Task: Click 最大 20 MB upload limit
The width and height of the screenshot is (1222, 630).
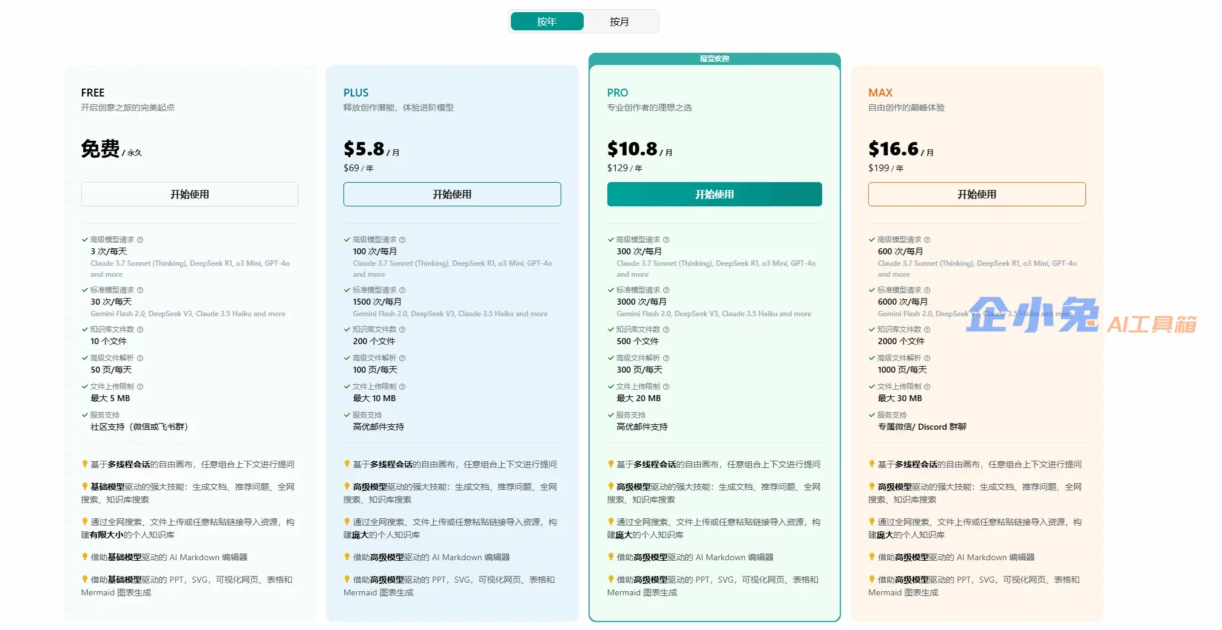Action: [x=639, y=398]
